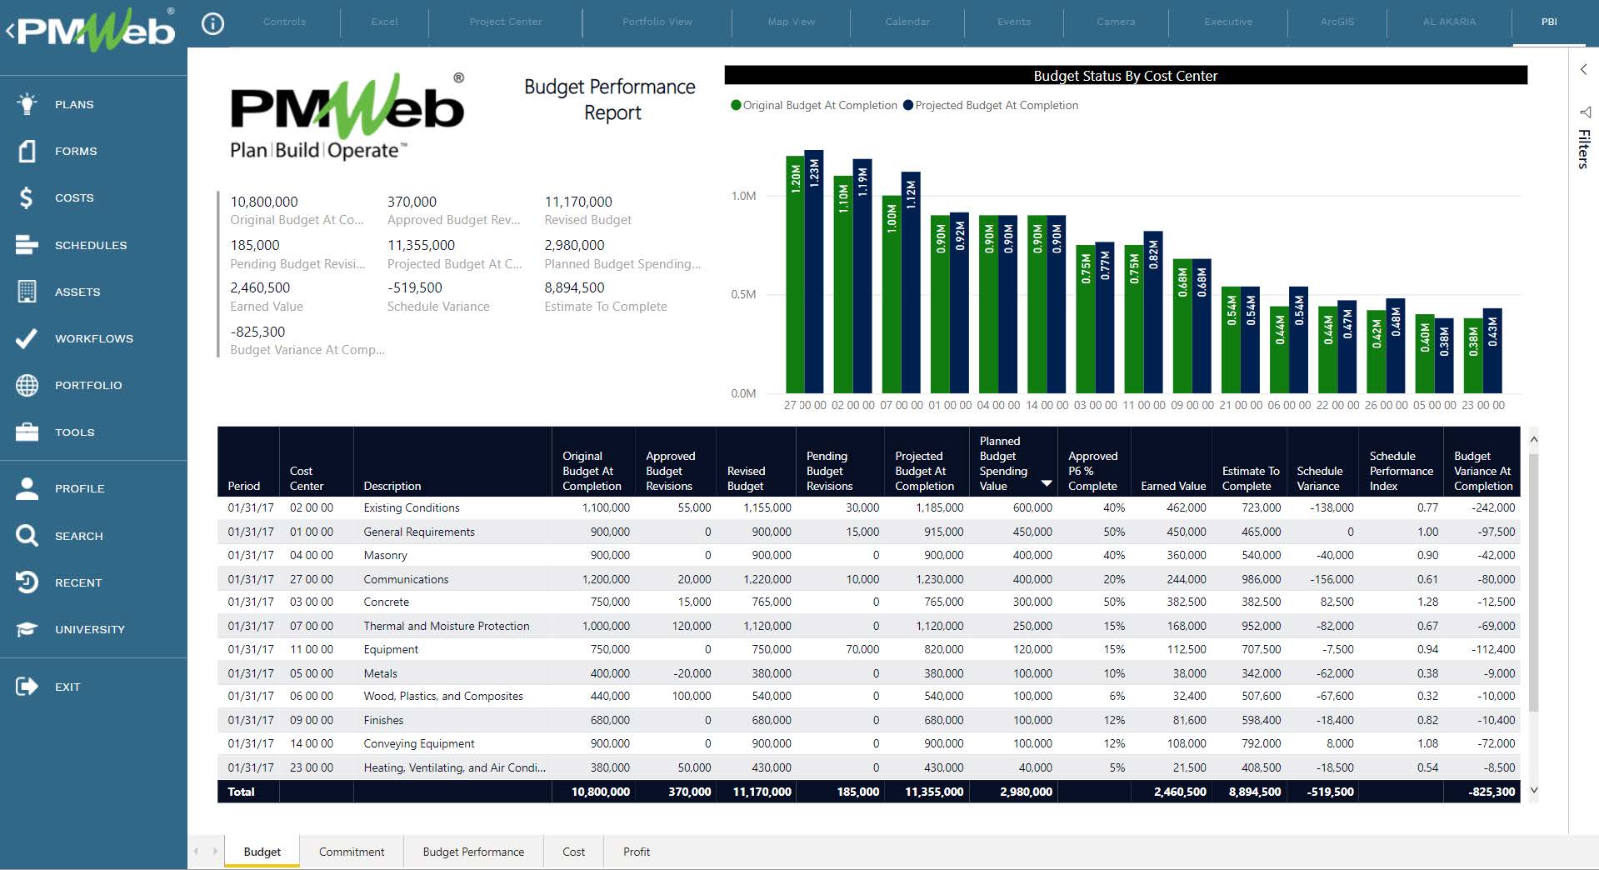Collapse the report pane with left chevron
Viewport: 1599px width, 870px height.
1583,70
